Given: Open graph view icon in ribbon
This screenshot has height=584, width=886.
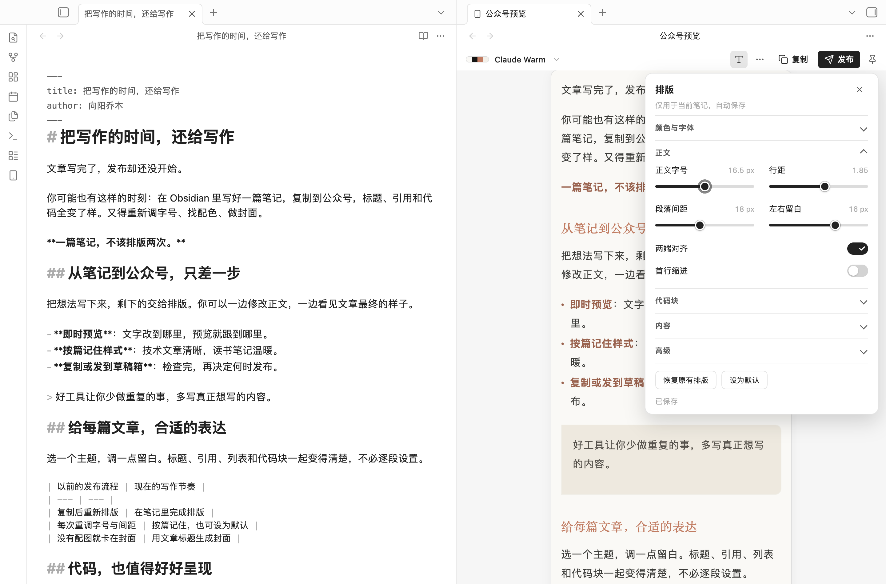Looking at the screenshot, I should click(x=14, y=57).
